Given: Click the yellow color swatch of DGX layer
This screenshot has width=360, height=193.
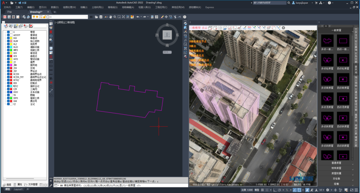Looking at the screenshot, I should (x=11, y=38).
